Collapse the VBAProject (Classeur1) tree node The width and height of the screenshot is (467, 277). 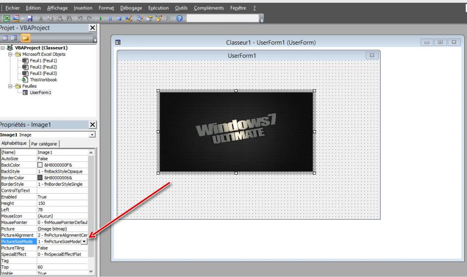point(3,47)
